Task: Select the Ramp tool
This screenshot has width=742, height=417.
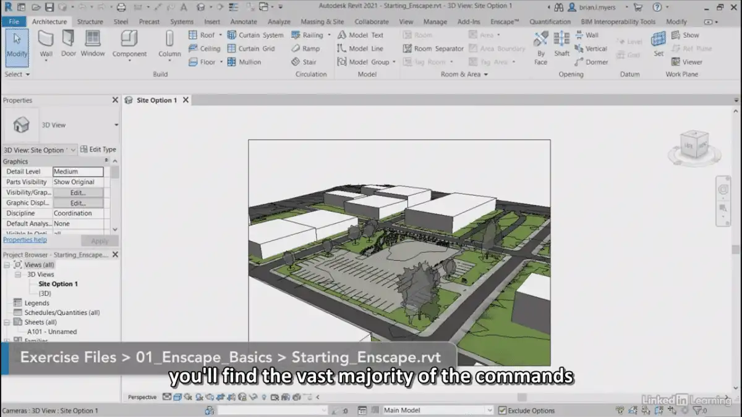Action: pyautogui.click(x=305, y=49)
